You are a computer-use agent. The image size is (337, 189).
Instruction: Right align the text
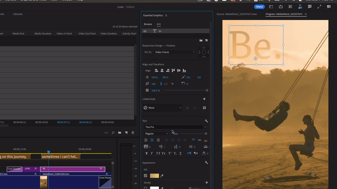[158, 140]
